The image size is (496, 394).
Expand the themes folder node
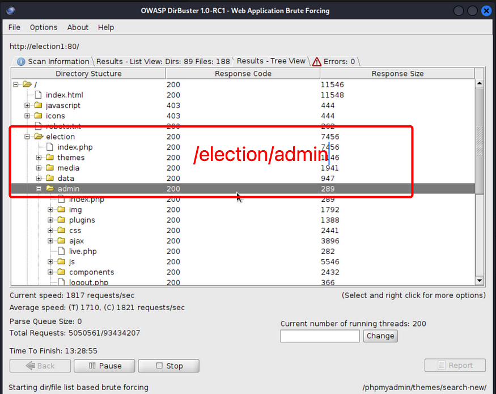pyautogui.click(x=39, y=158)
